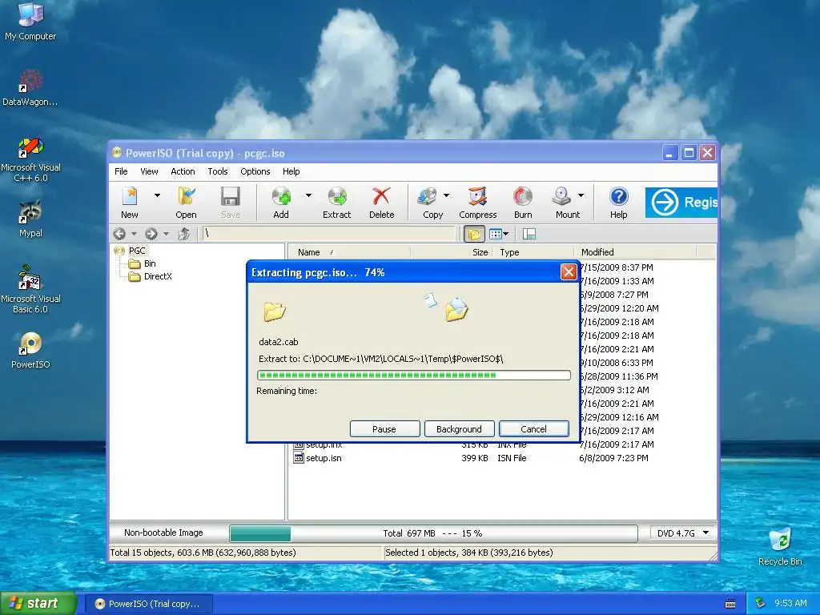
Task: Sort by the Size column header
Action: pyautogui.click(x=452, y=252)
